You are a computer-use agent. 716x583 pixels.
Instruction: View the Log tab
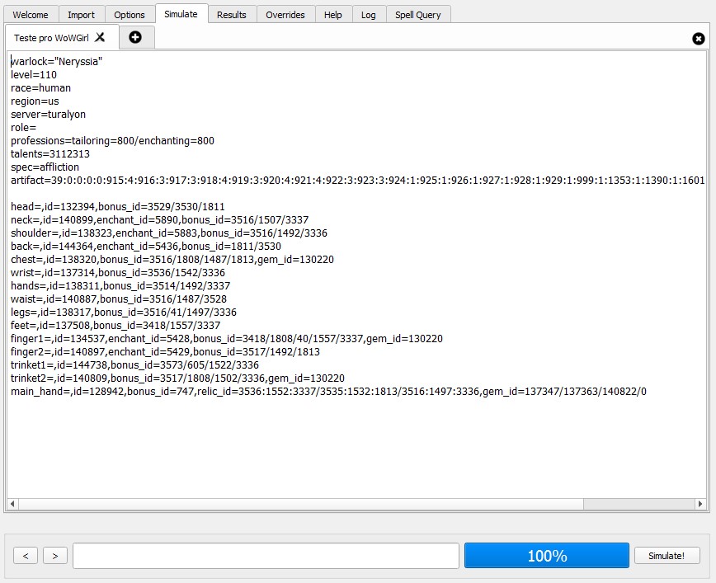point(368,15)
